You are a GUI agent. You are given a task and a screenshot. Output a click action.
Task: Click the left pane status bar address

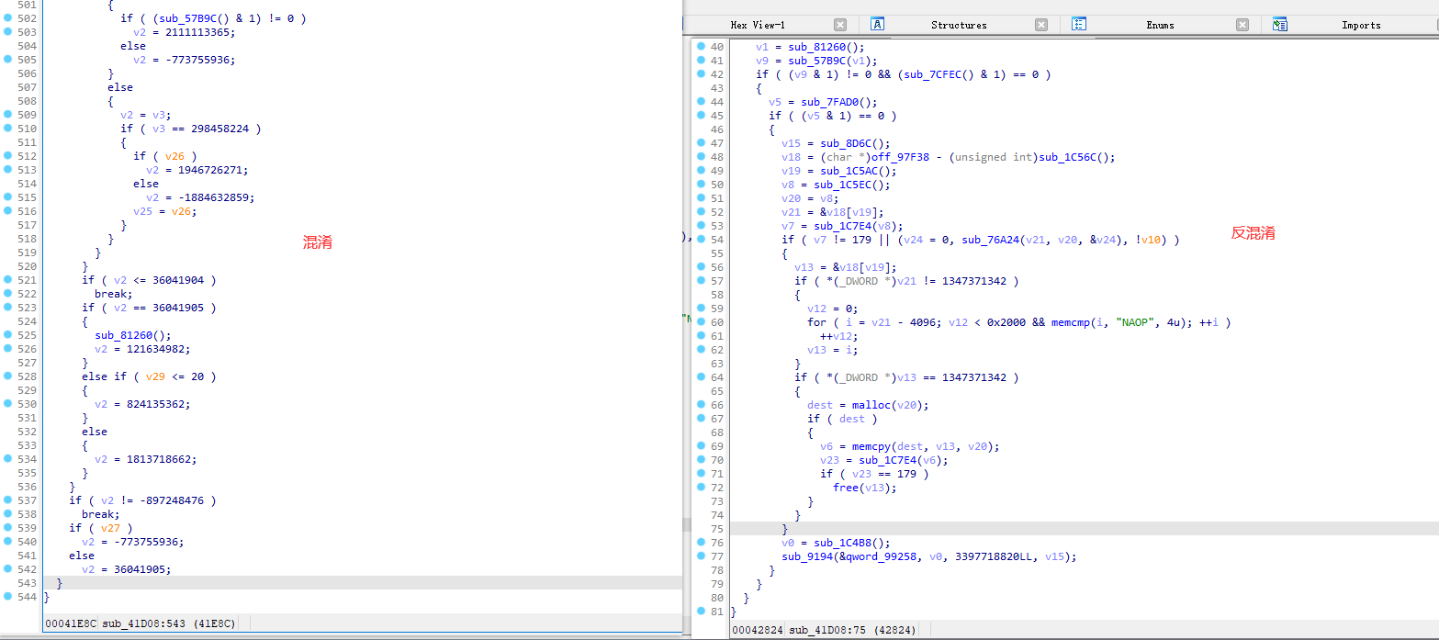70,623
